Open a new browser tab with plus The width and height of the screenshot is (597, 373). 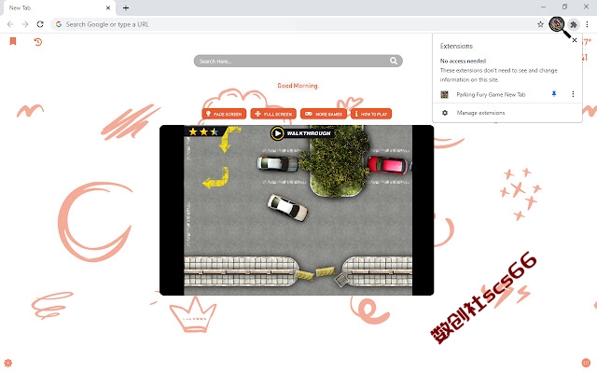(x=126, y=7)
